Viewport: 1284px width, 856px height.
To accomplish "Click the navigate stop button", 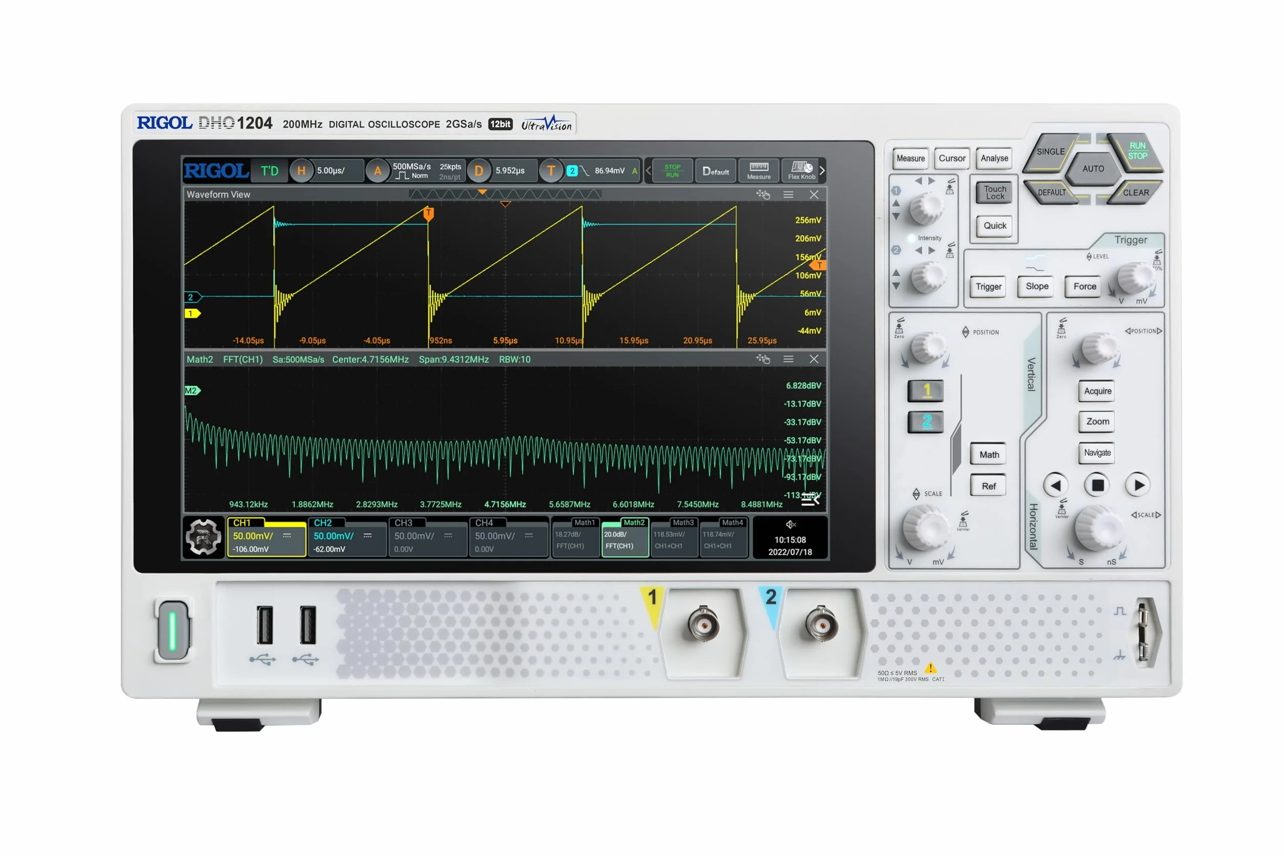I will 1097,485.
